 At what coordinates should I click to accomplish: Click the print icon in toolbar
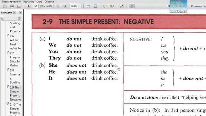tap(12, 6)
